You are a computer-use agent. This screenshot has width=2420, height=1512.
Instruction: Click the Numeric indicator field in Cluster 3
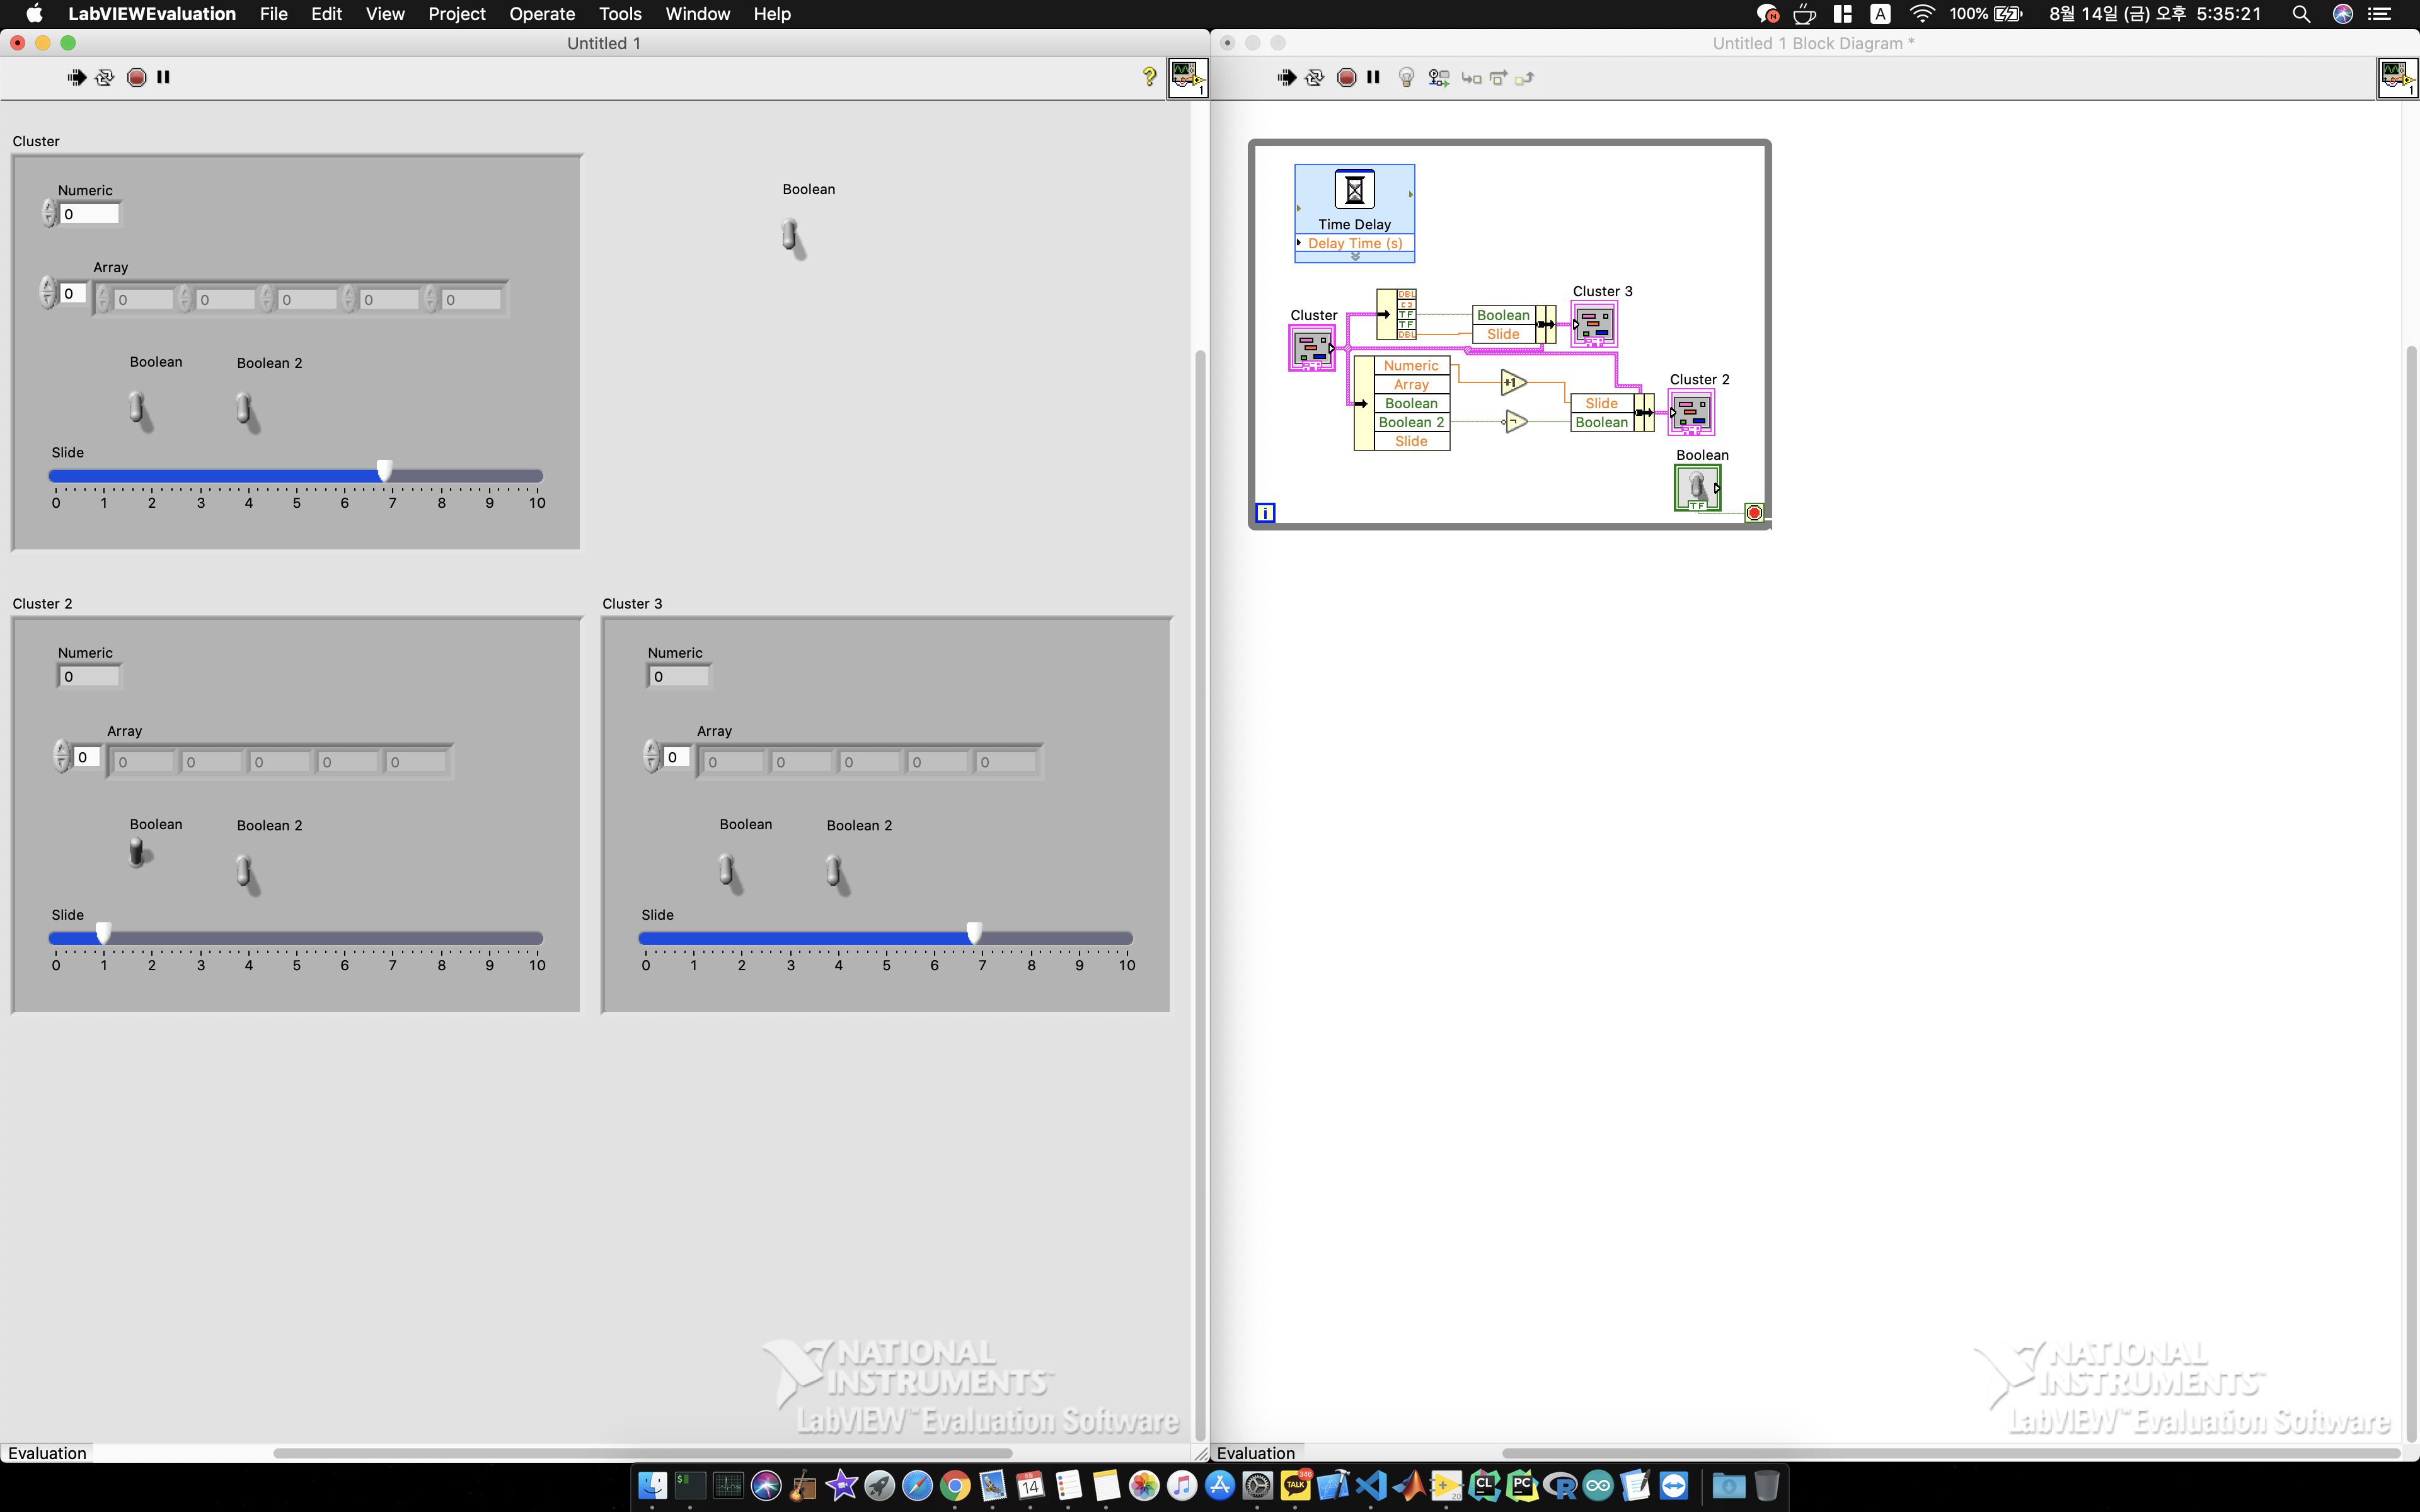coord(680,676)
